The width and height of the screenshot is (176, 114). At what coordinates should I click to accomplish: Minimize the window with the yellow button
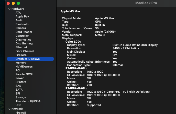[13, 3]
